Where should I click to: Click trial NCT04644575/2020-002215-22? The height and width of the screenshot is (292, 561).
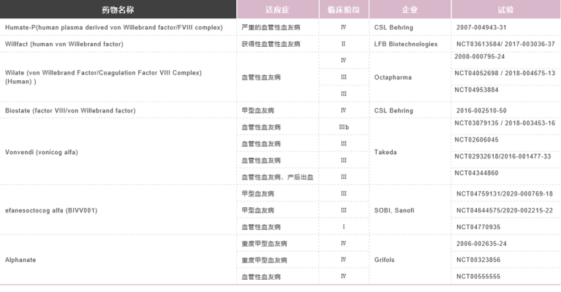(505, 210)
